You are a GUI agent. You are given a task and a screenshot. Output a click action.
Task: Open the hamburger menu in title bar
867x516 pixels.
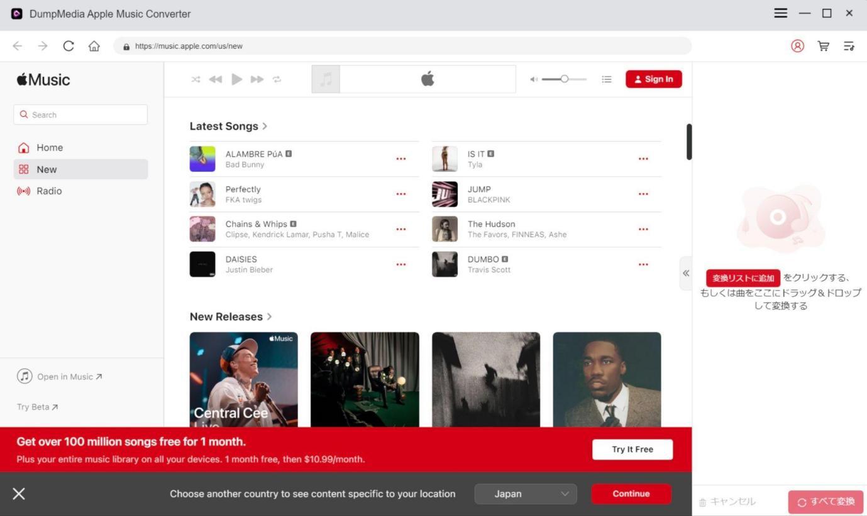[780, 13]
